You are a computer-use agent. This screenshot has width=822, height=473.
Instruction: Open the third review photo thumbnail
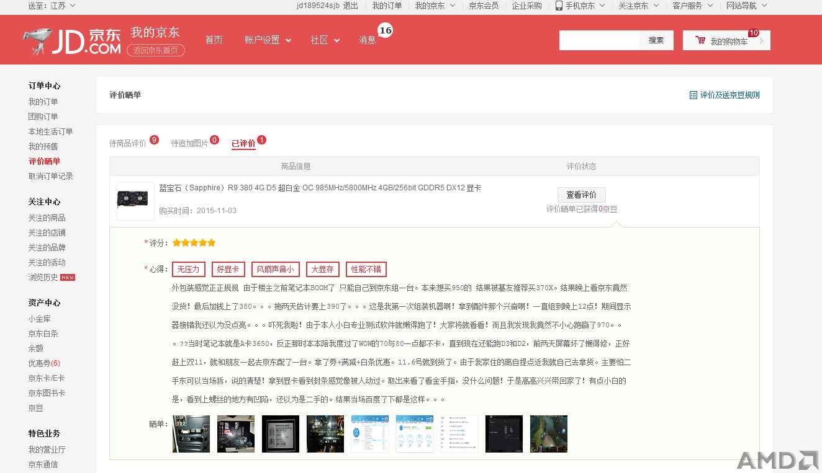tap(281, 434)
